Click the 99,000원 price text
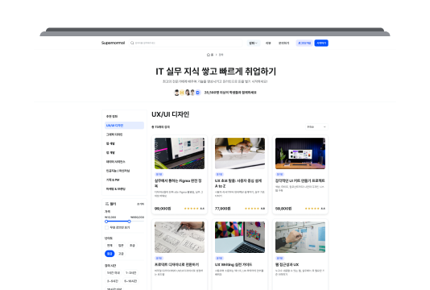Image resolution: width=430 pixels, height=290 pixels. click(x=163, y=209)
